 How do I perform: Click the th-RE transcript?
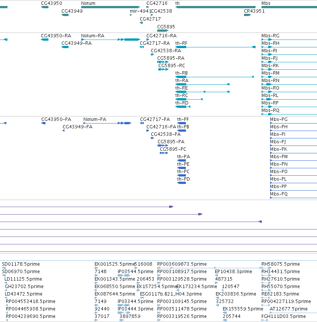point(202,92)
